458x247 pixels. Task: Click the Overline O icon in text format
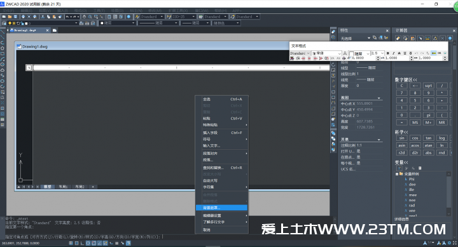tap(411, 53)
